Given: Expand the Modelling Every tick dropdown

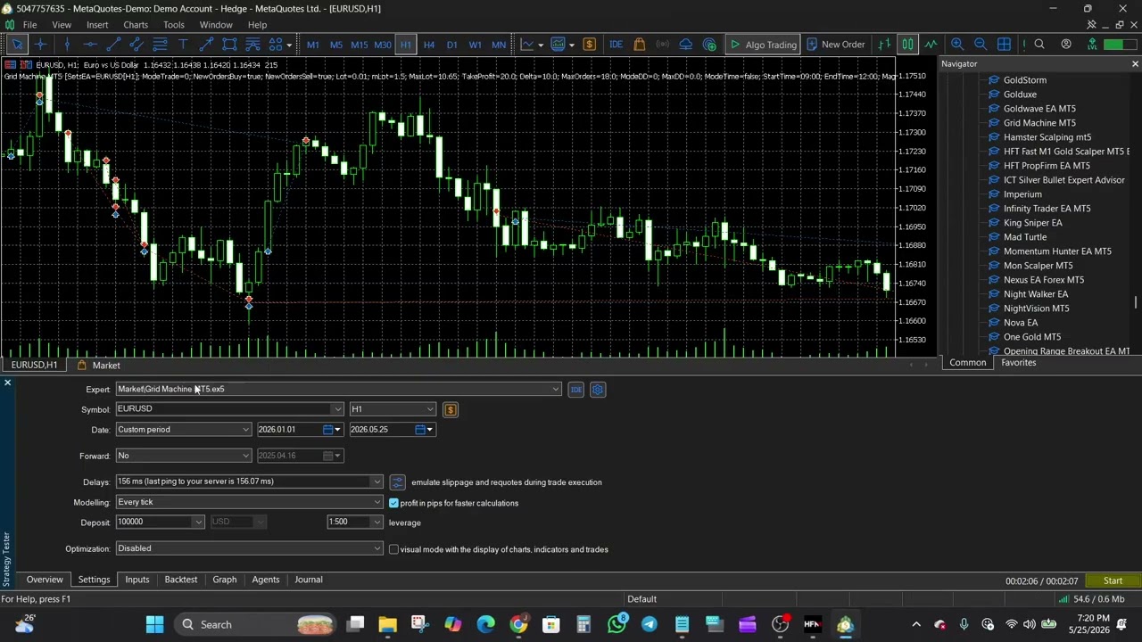Looking at the screenshot, I should click(x=377, y=503).
